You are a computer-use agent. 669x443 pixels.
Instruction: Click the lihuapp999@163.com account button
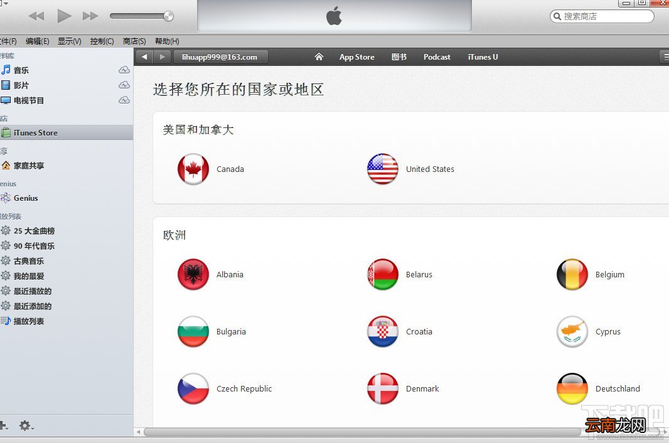point(220,56)
